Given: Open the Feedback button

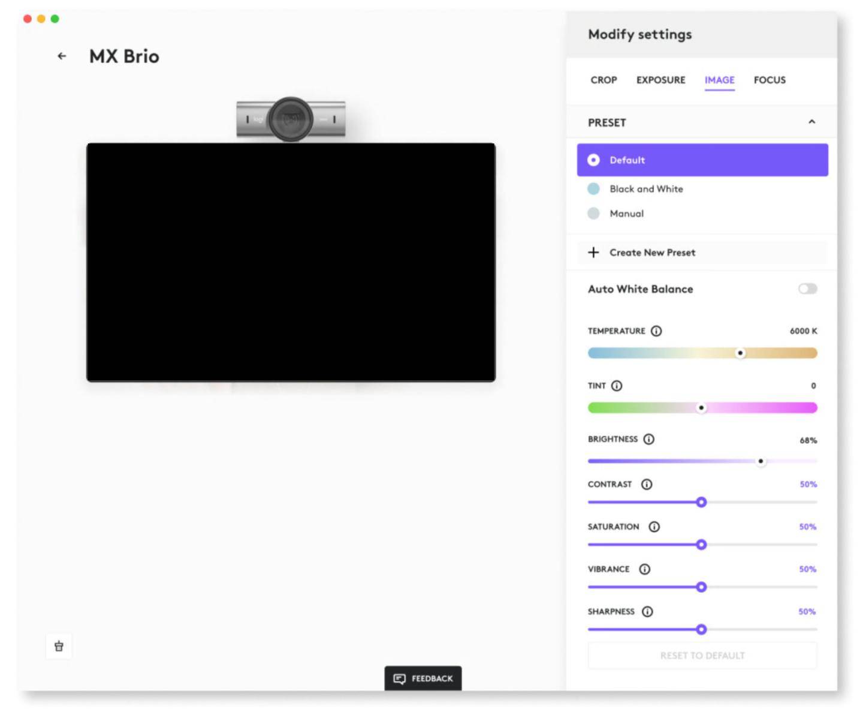Looking at the screenshot, I should coord(423,678).
